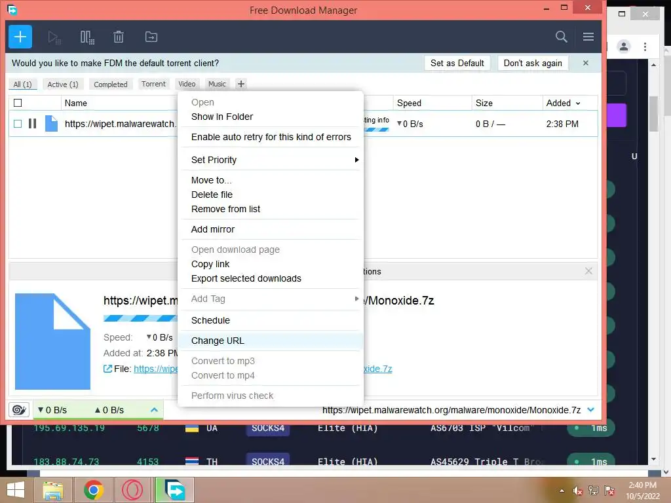The width and height of the screenshot is (671, 503).
Task: Switch to the Active (1) tab
Action: tap(63, 84)
